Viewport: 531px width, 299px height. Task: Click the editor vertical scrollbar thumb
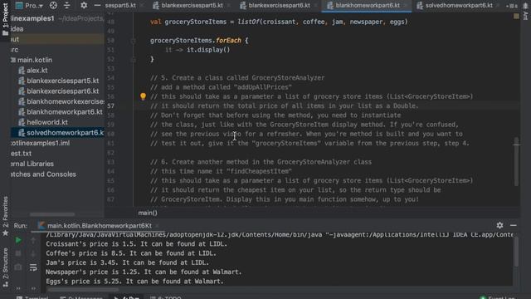click(516, 162)
